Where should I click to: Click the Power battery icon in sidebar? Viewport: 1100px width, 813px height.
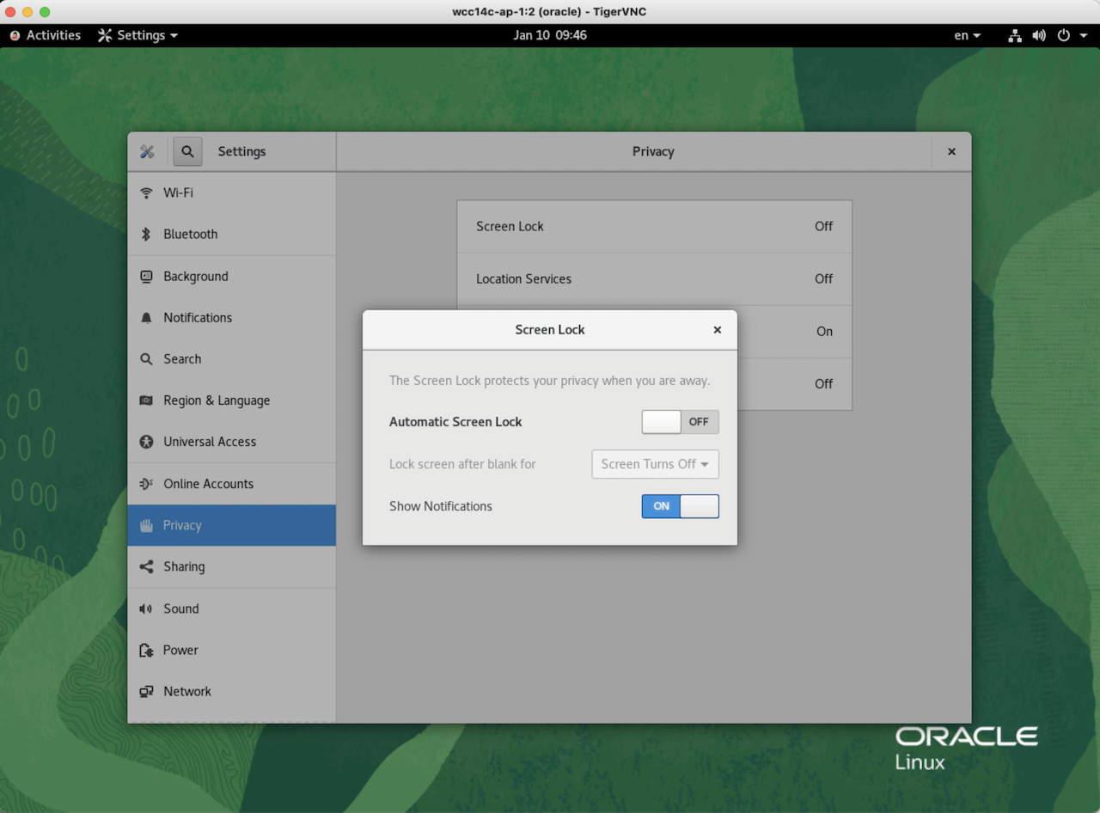[146, 650]
